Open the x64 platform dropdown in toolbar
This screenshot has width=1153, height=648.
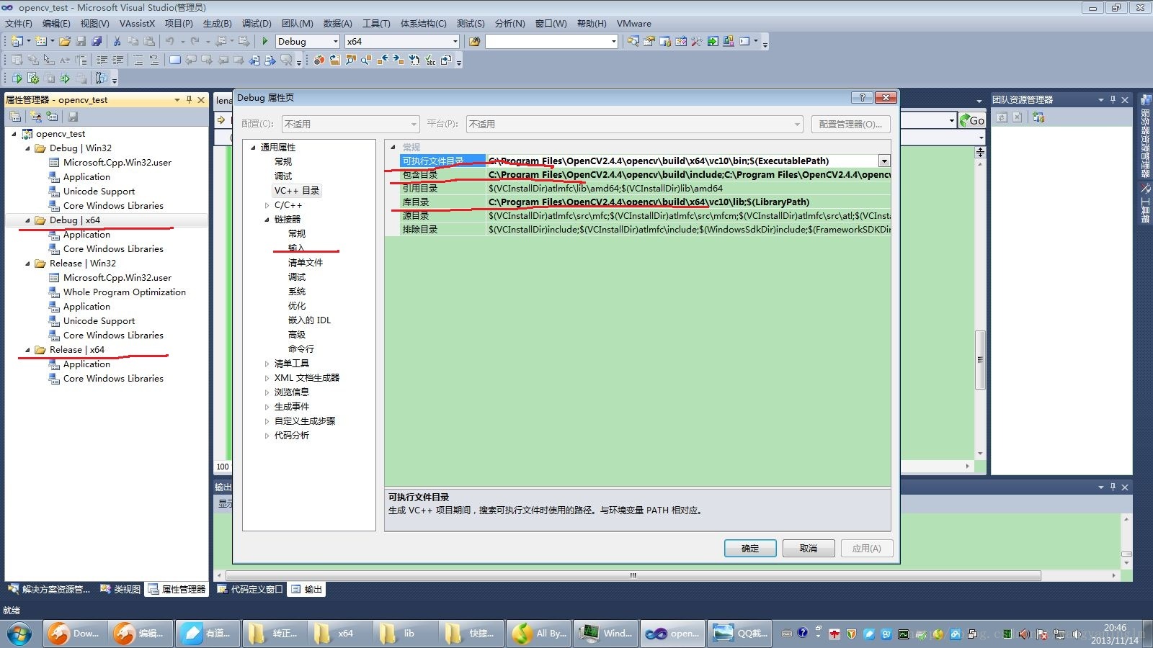[454, 42]
